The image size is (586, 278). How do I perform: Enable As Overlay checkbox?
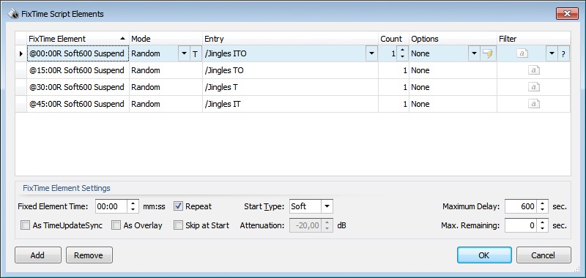tap(116, 225)
